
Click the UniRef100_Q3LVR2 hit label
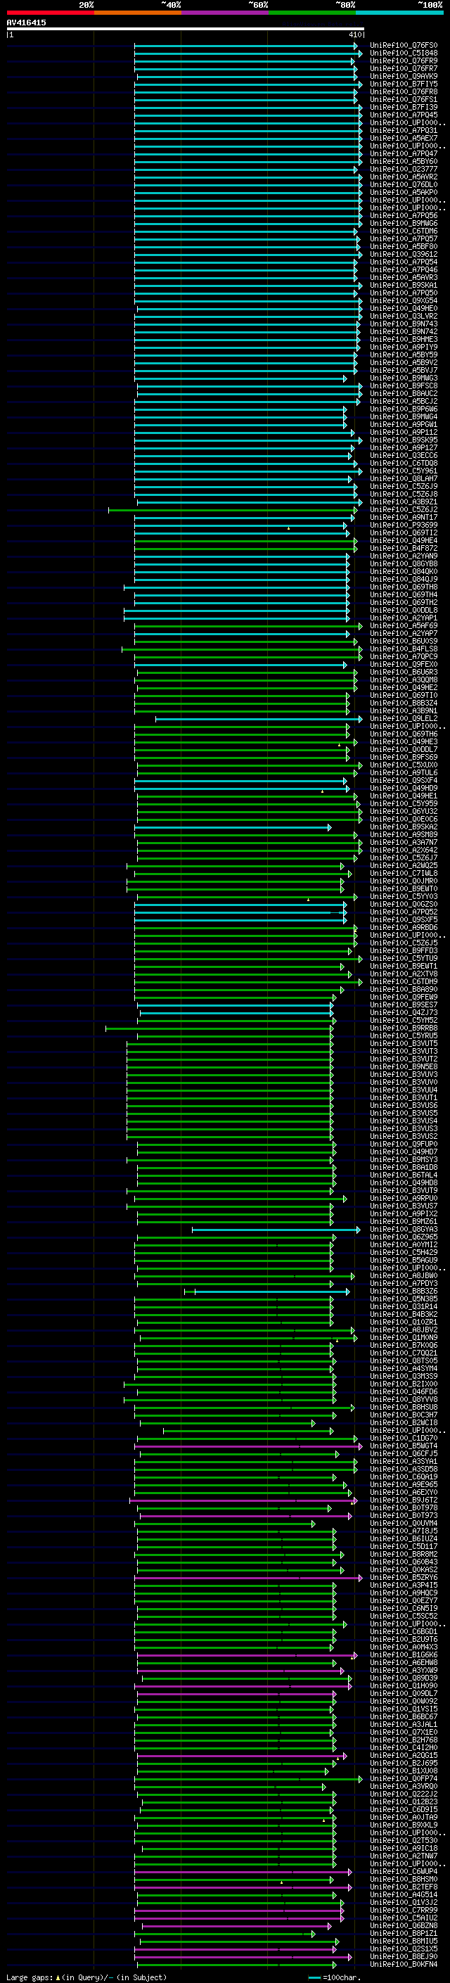click(x=404, y=317)
